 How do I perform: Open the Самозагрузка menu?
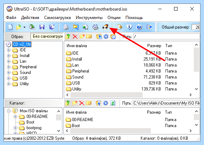click(57, 18)
